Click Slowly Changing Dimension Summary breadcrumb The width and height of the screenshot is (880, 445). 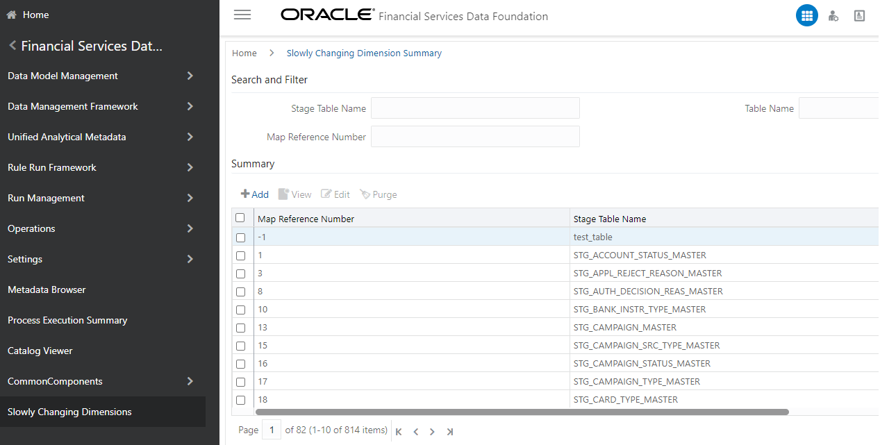pos(364,53)
